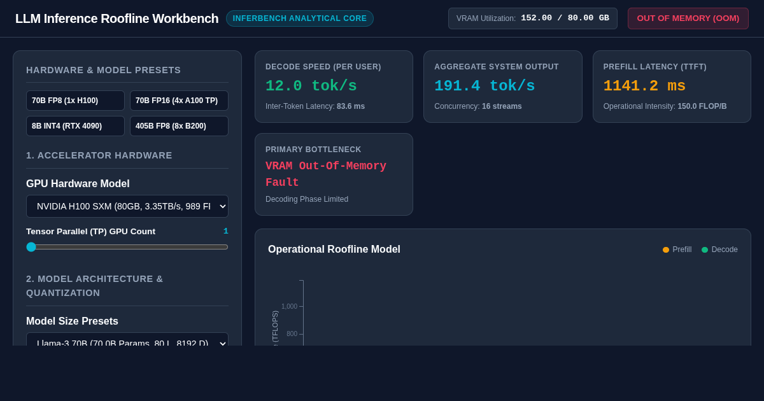This screenshot has height=401, width=764.
Task: Click the 1,000 y-axis tick label
Action: pos(289,307)
